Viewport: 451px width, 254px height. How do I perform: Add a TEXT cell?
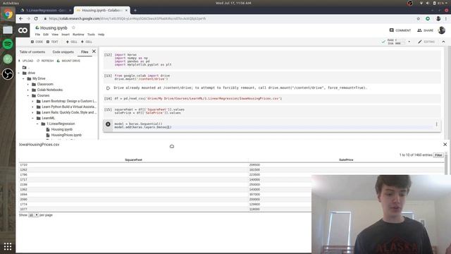tap(52, 42)
